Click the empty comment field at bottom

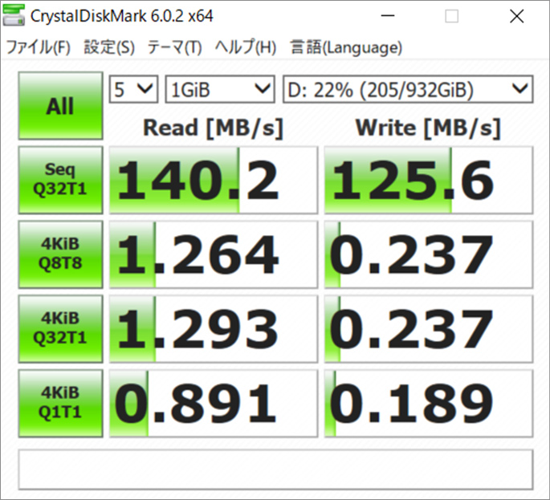[275, 470]
